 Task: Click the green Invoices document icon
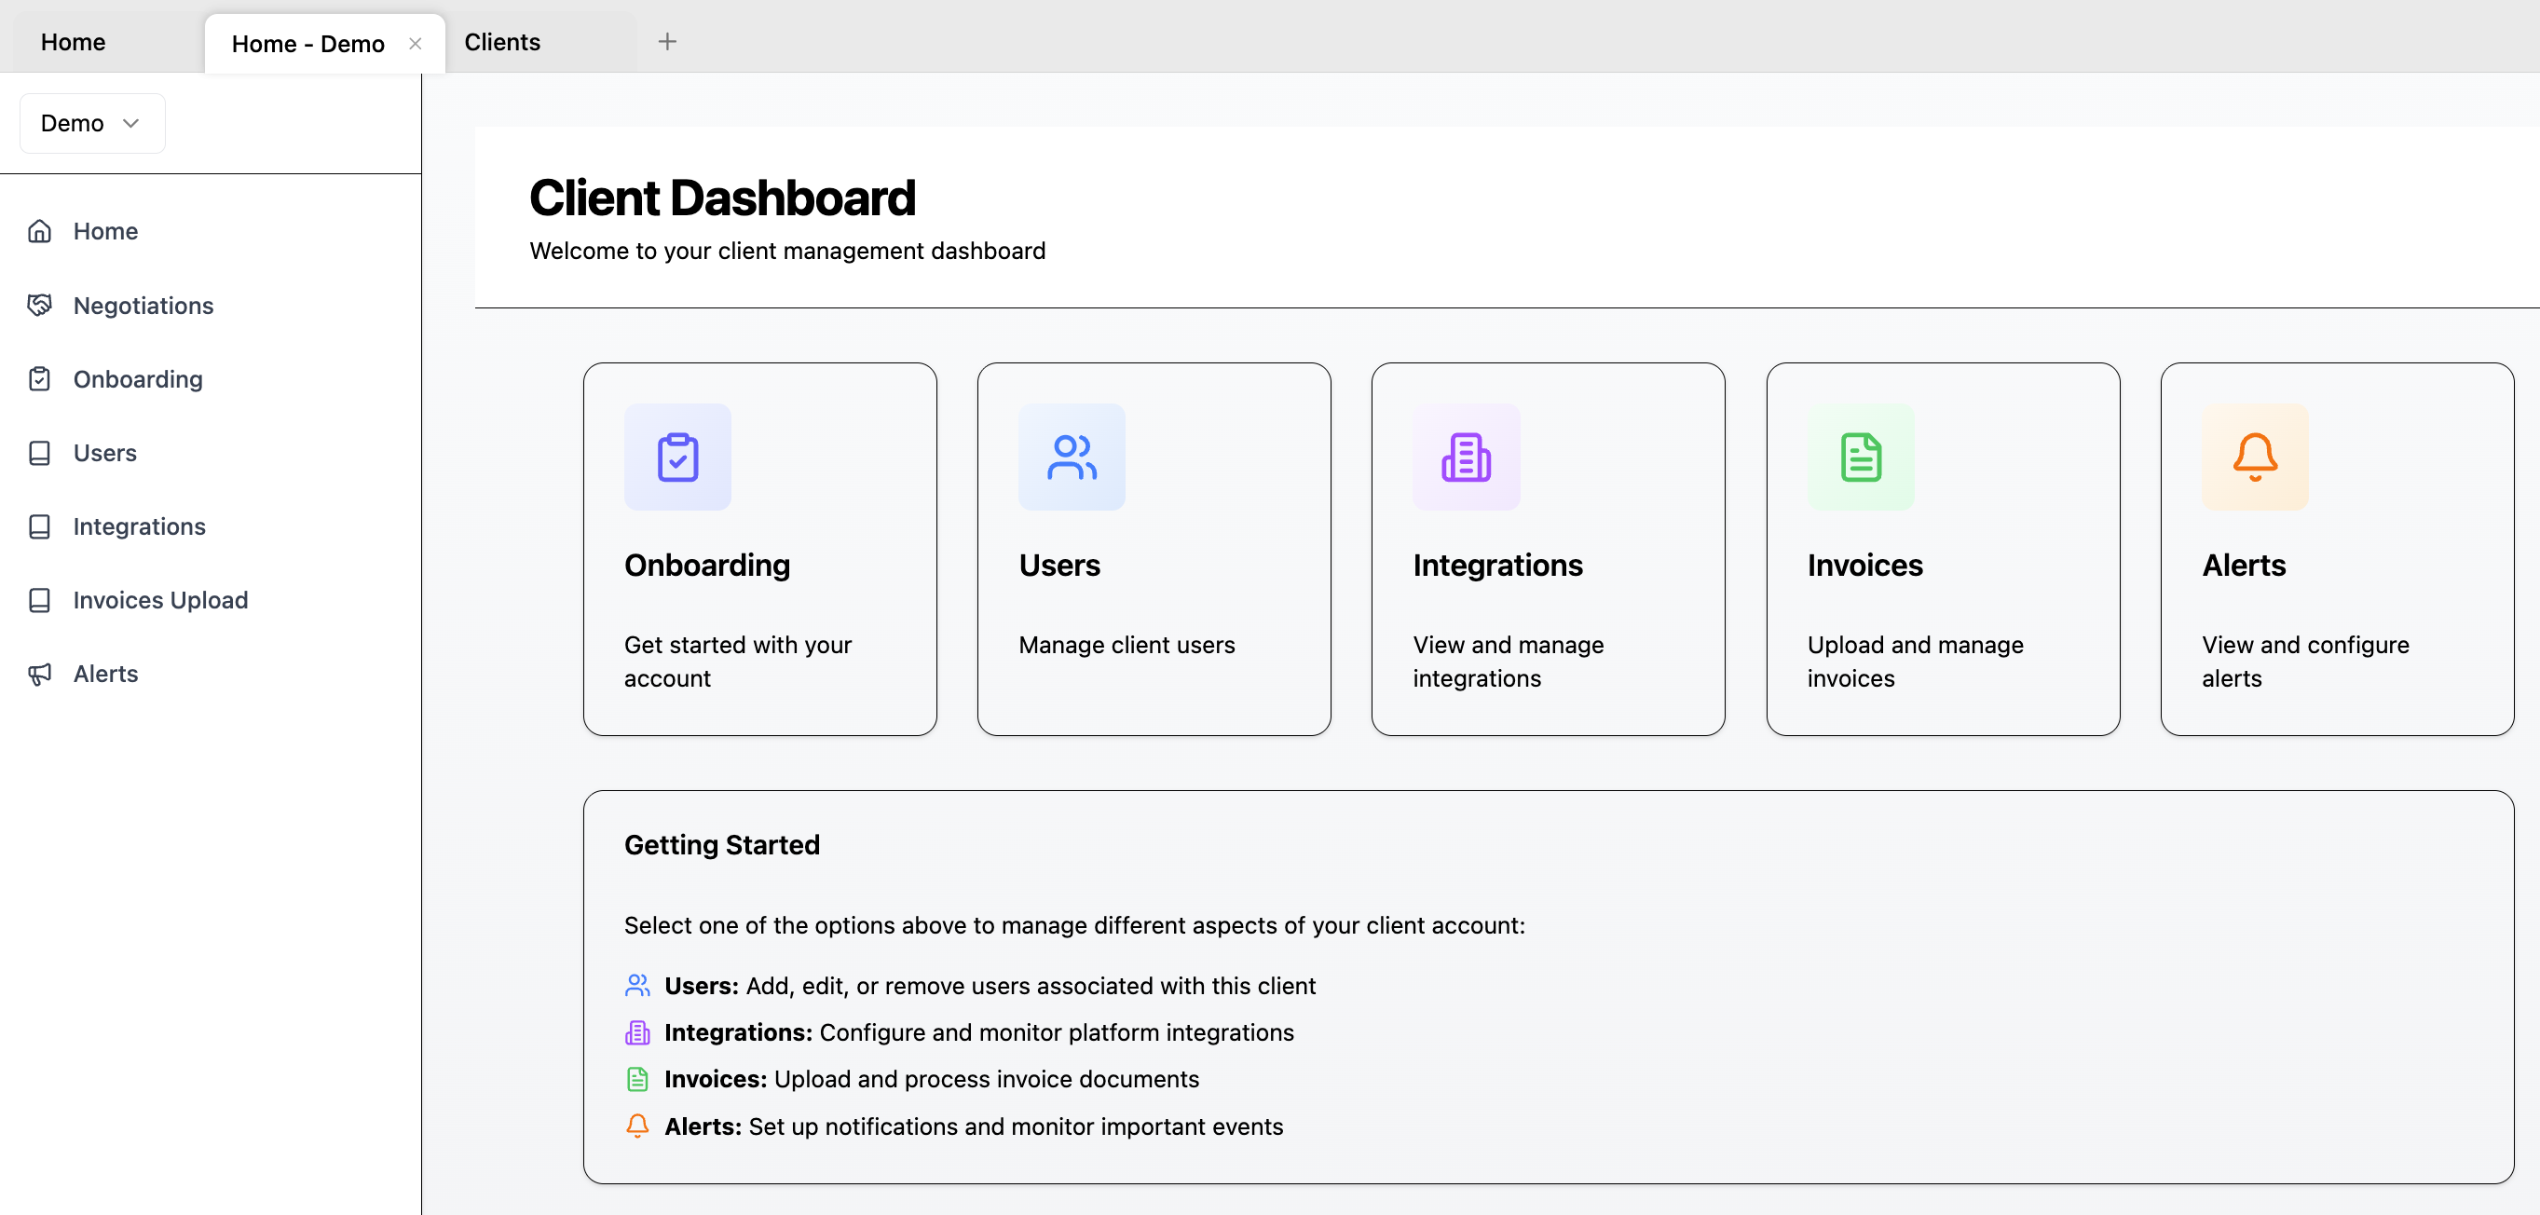point(1861,457)
